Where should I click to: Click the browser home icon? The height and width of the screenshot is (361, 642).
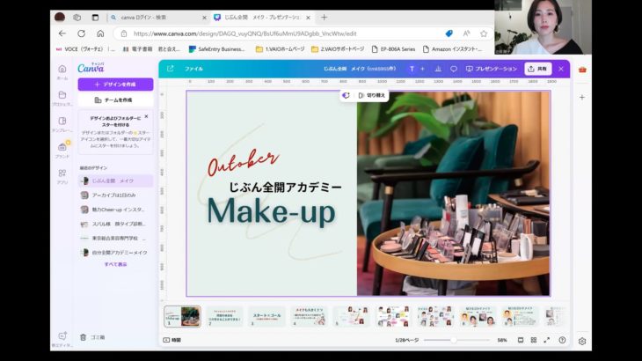point(100,33)
